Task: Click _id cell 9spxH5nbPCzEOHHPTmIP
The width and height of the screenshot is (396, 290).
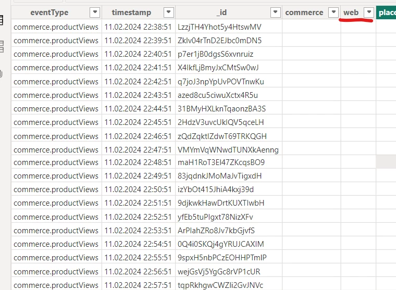Action: point(229,258)
